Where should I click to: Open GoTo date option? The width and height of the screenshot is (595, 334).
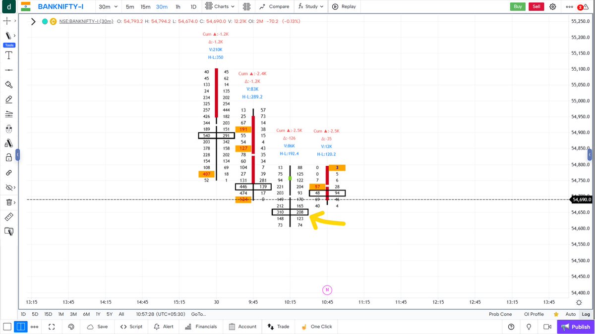[198, 314]
